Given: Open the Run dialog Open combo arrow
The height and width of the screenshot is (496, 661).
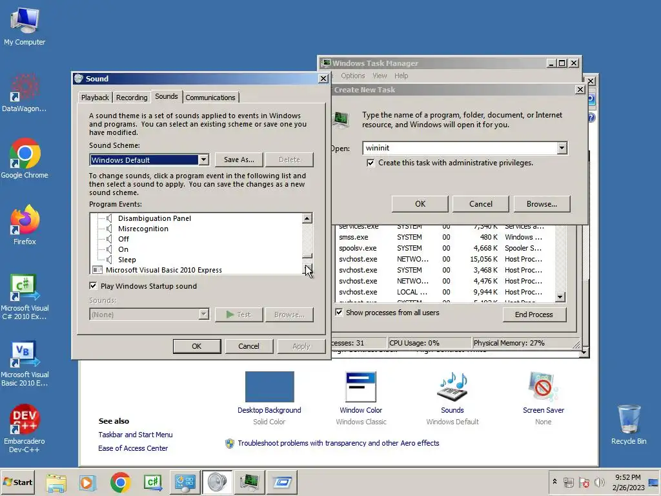Looking at the screenshot, I should click(562, 148).
